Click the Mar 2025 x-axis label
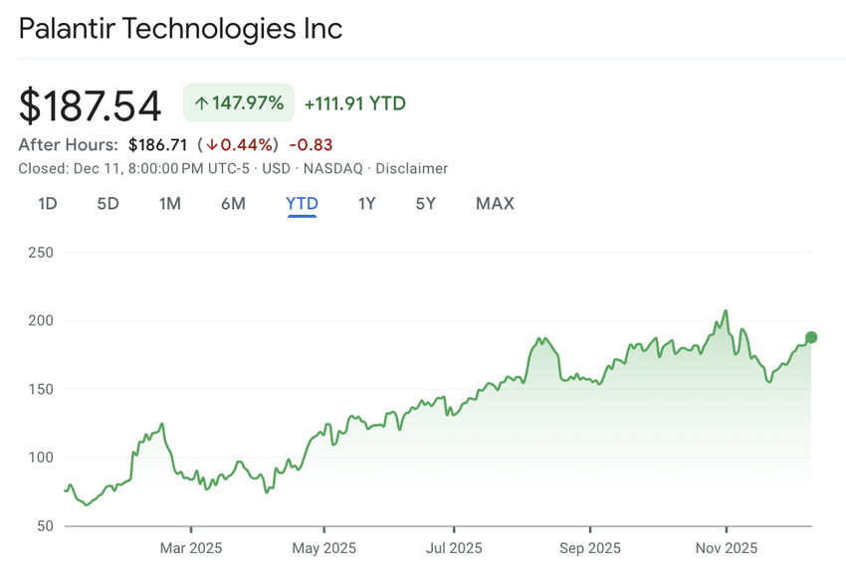846x573 pixels. pyautogui.click(x=191, y=548)
